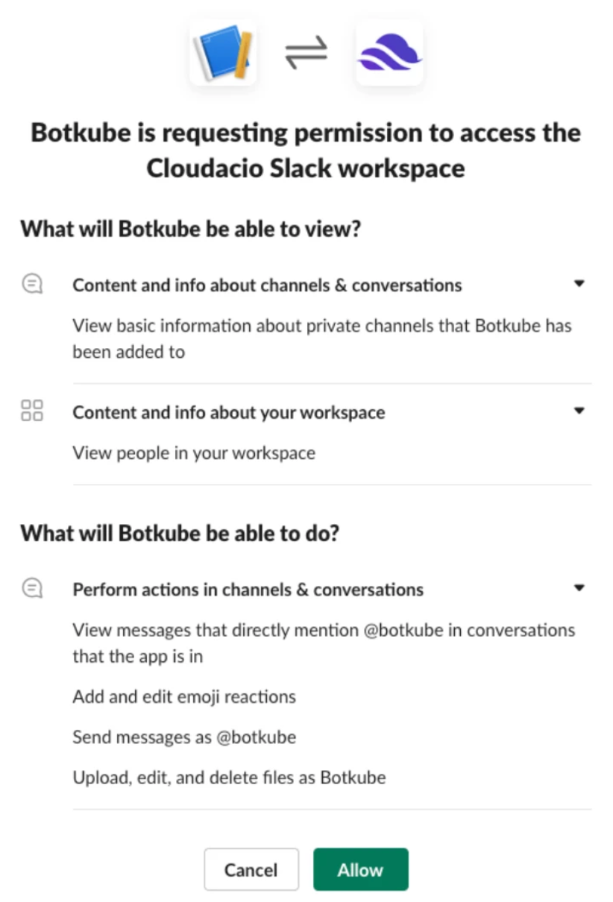Select 'Perform actions in channels & conversations' heading
The height and width of the screenshot is (902, 613).
coord(248,590)
